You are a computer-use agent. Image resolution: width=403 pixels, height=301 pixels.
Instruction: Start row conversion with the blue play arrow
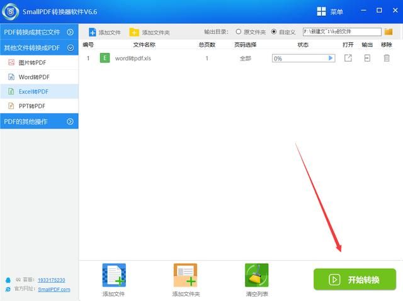[331, 58]
